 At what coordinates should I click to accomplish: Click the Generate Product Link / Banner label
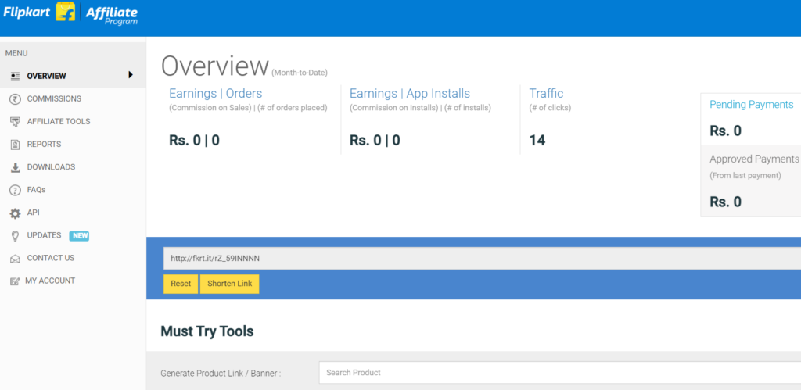(x=221, y=373)
